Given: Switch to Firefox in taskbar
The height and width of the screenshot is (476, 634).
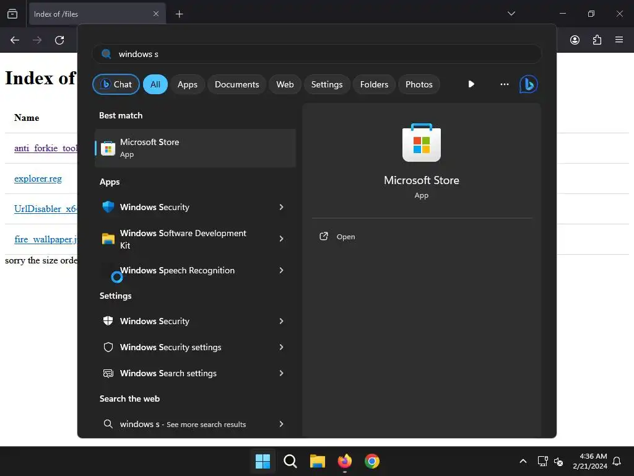Looking at the screenshot, I should (x=344, y=461).
